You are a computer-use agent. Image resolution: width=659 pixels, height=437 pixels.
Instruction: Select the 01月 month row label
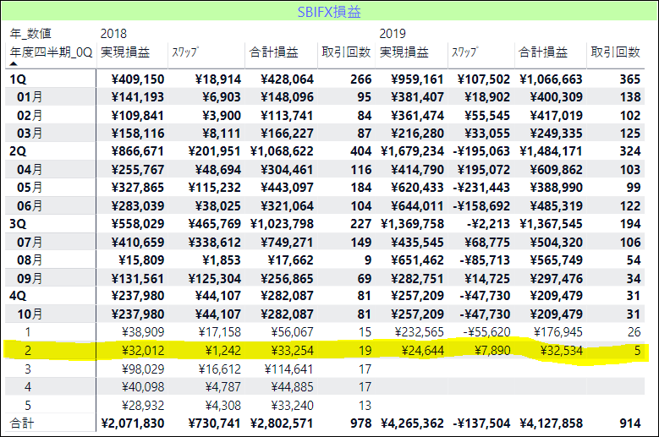[30, 97]
